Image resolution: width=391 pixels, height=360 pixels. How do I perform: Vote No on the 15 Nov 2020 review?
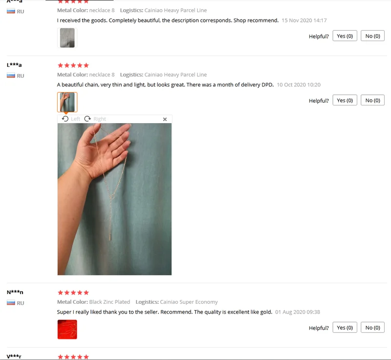[372, 36]
